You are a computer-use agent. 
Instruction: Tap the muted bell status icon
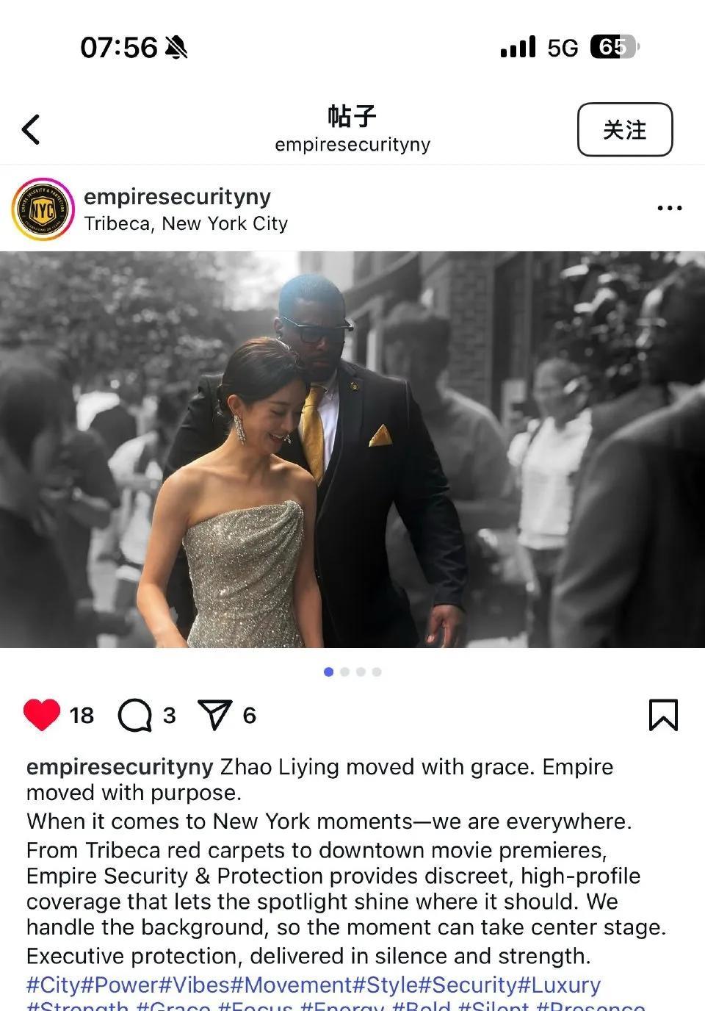[176, 48]
